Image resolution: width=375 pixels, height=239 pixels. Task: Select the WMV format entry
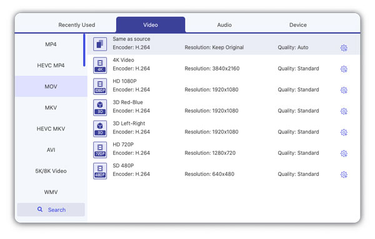[x=51, y=192]
